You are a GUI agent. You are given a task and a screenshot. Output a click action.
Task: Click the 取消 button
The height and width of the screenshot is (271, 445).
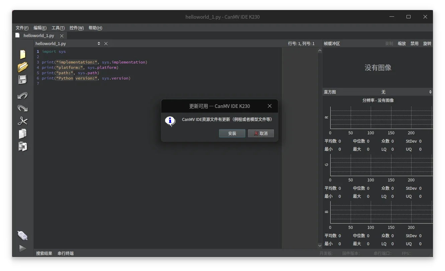[261, 133]
